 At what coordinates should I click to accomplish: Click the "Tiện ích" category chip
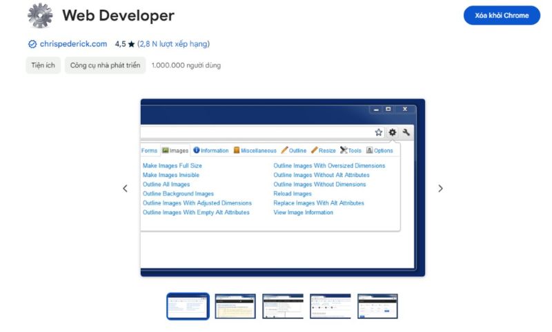43,65
